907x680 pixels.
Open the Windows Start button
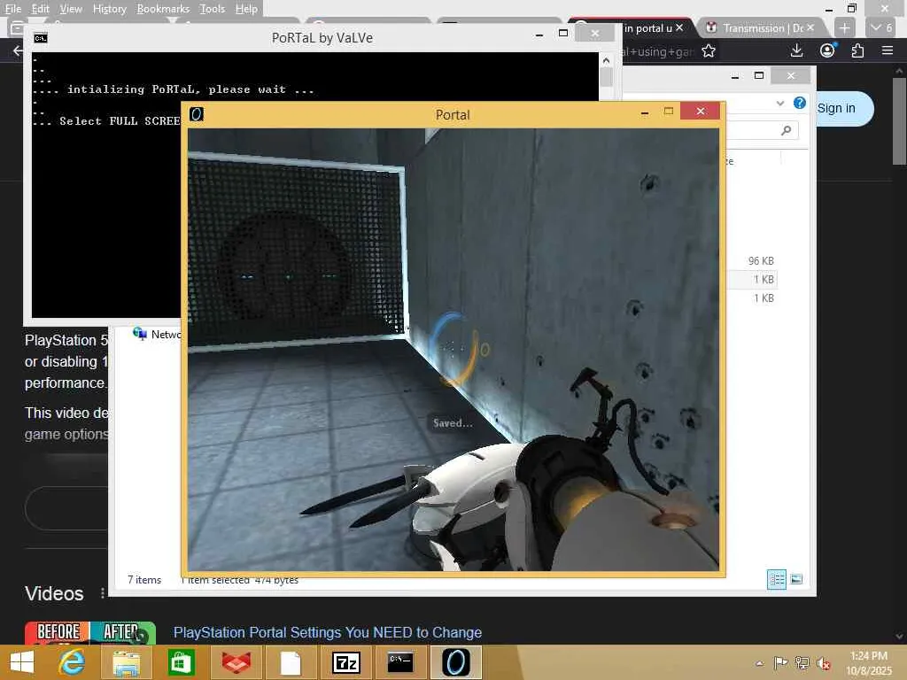click(22, 662)
